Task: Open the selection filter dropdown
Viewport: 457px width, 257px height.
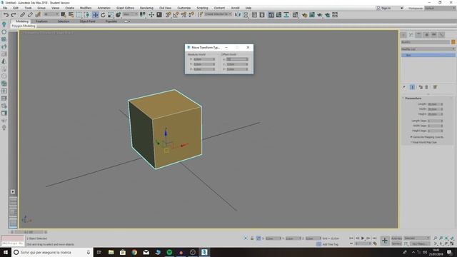Action: click(x=51, y=14)
